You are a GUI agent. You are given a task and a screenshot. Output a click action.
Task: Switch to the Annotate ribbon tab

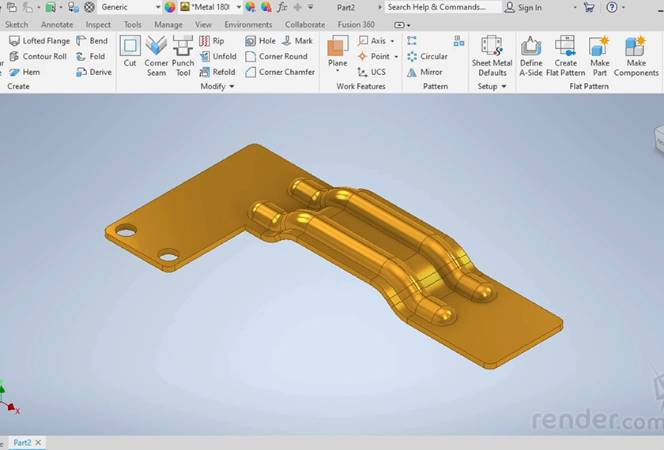57,24
